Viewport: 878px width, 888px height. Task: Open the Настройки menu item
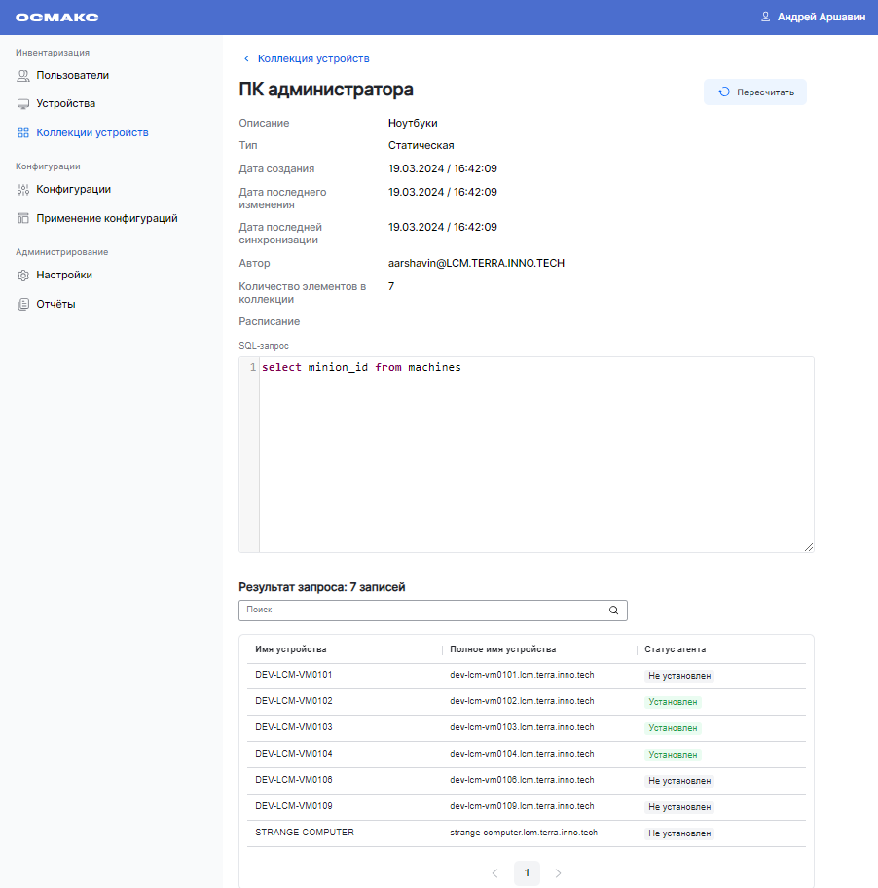coord(64,275)
